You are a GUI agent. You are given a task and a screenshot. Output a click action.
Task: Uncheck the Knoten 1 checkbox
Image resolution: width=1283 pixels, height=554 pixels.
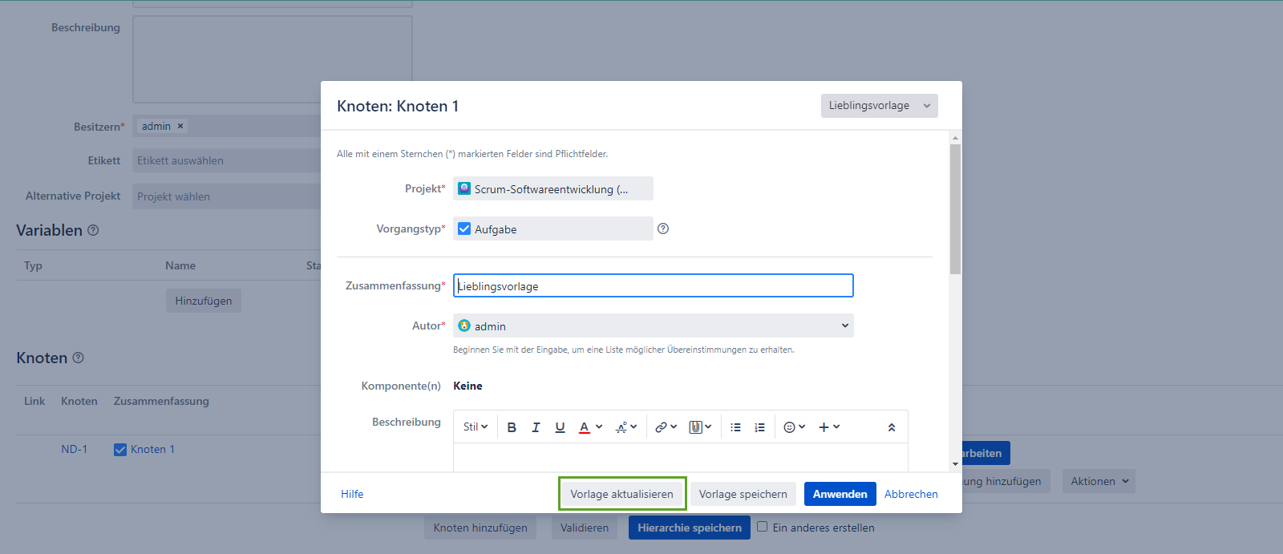tap(120, 450)
